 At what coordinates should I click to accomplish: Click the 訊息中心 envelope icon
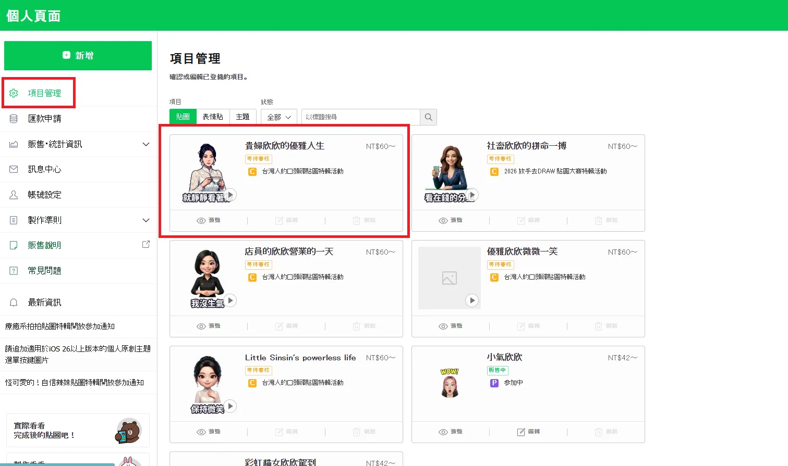click(x=14, y=169)
